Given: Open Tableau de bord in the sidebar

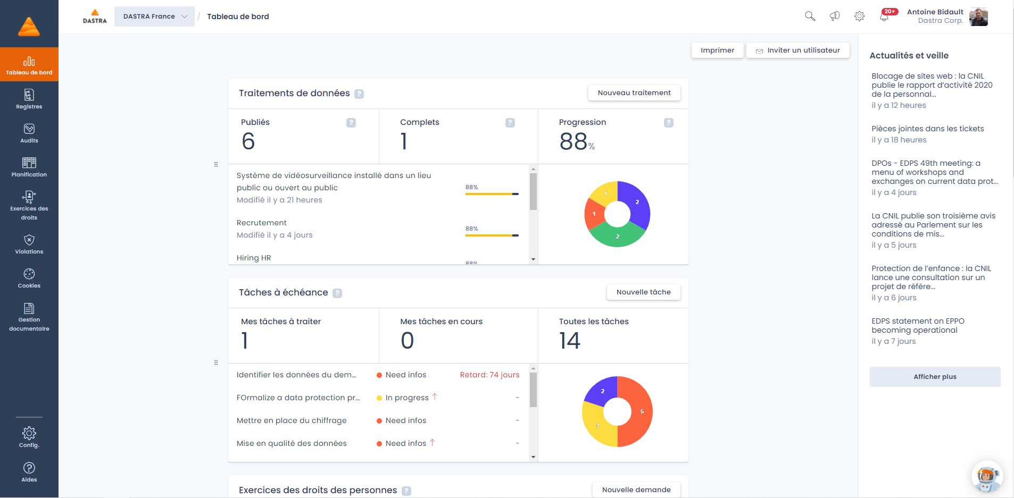Looking at the screenshot, I should 29,64.
